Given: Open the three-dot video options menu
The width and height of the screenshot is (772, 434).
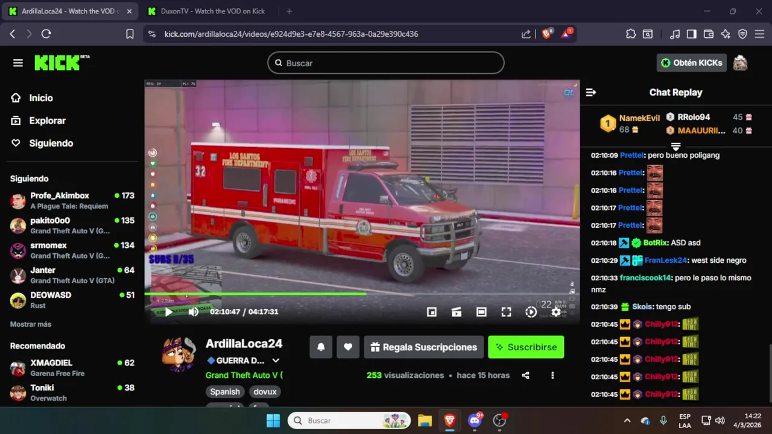Looking at the screenshot, I should pyautogui.click(x=552, y=375).
